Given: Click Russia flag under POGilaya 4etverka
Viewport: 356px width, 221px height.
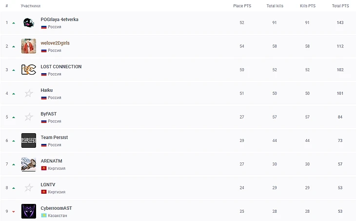Looking at the screenshot, I should pyautogui.click(x=43, y=27).
